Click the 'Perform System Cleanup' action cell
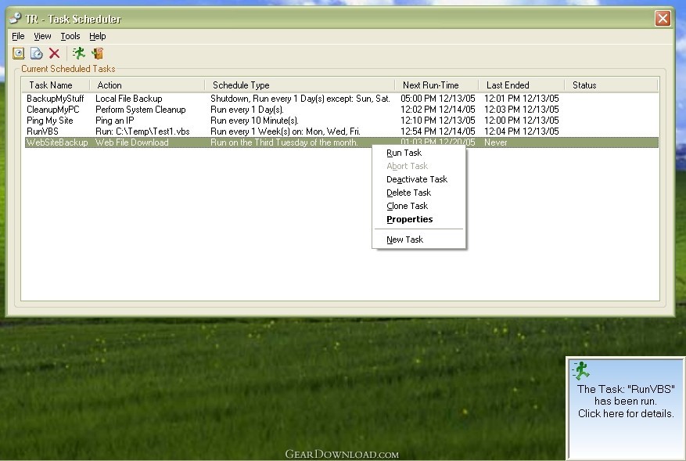 coord(141,110)
